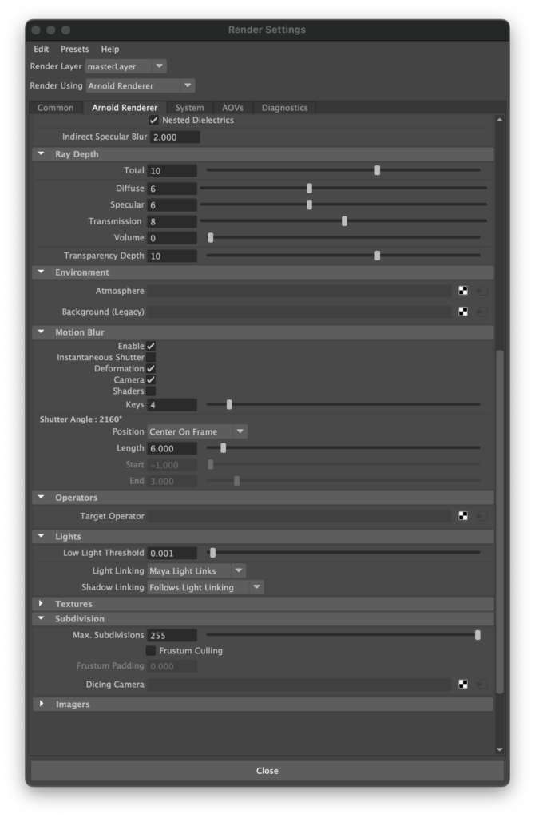Open the Presets menu
The height and width of the screenshot is (818, 535).
[x=75, y=49]
